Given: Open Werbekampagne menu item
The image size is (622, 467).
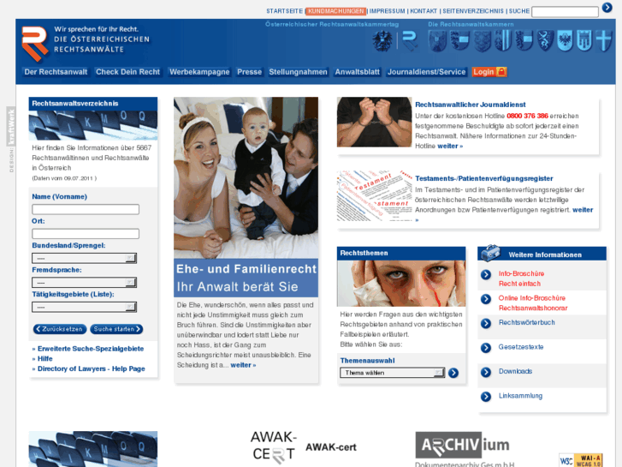Looking at the screenshot, I should coord(199,72).
